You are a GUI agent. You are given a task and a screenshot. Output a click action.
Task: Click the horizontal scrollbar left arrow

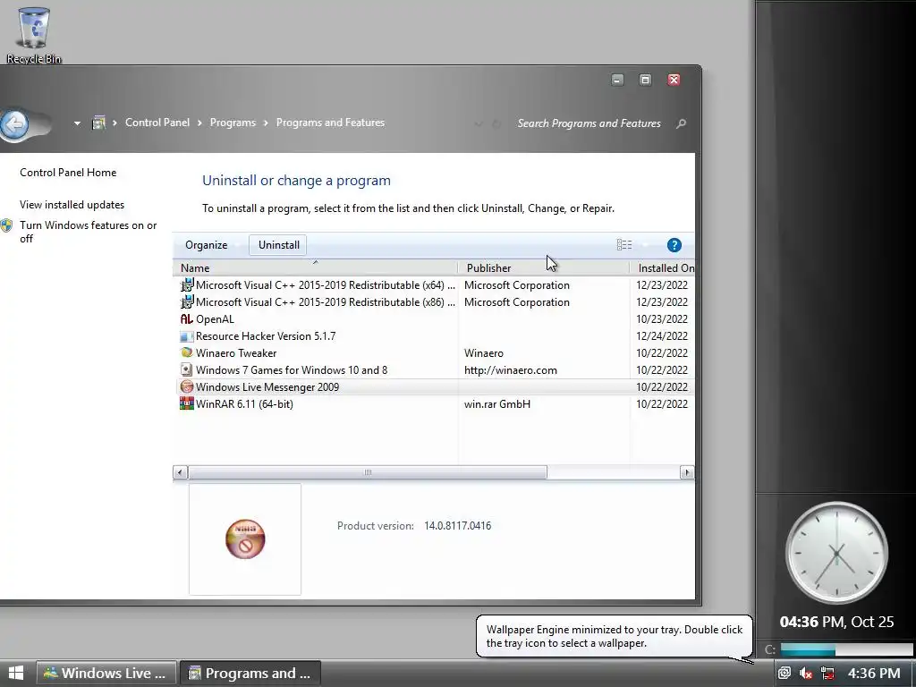tap(180, 472)
